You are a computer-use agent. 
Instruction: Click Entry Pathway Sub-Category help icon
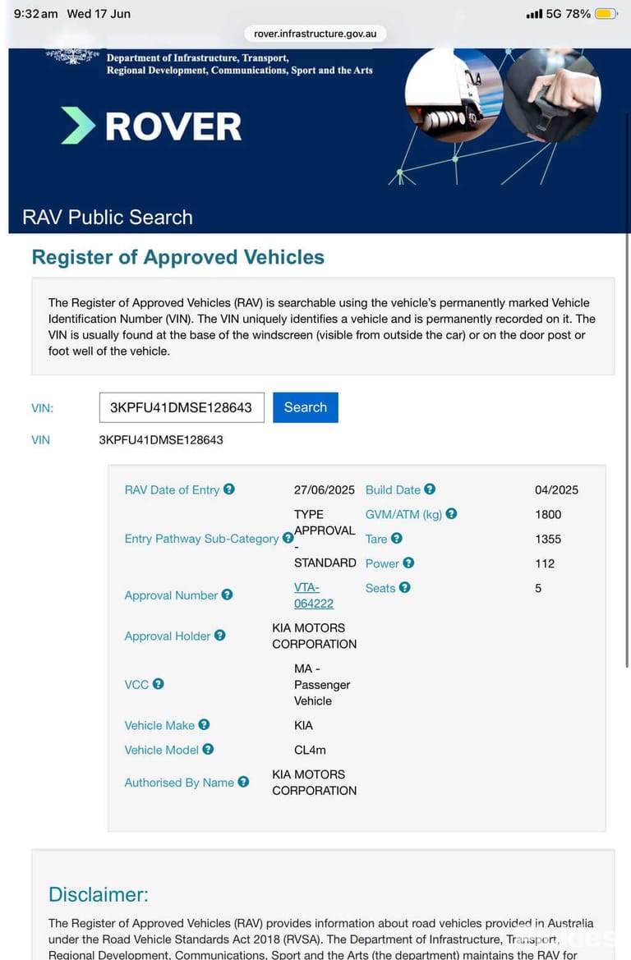pos(288,538)
